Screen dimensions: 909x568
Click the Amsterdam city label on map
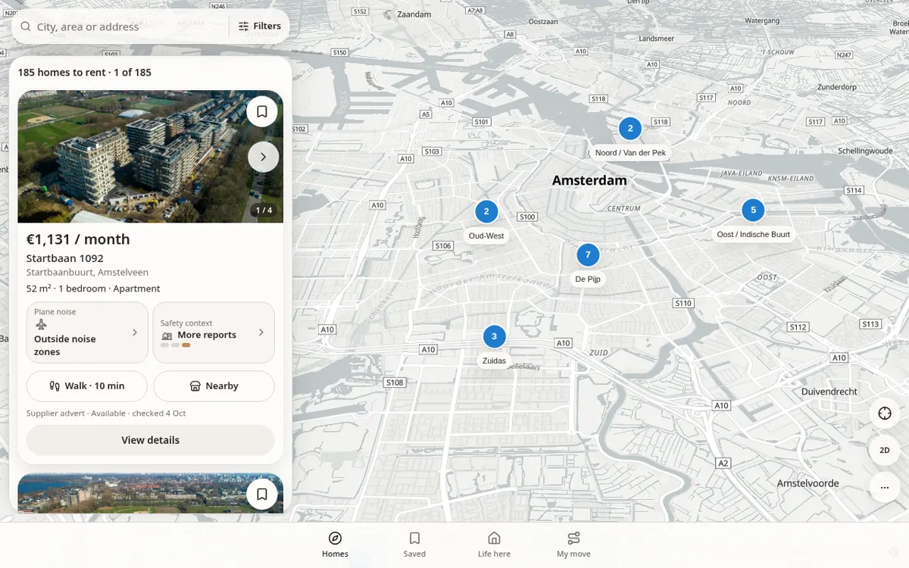pos(589,180)
